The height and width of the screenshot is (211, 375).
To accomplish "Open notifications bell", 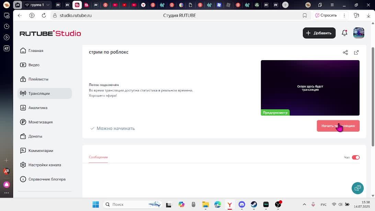I will pos(344,33).
